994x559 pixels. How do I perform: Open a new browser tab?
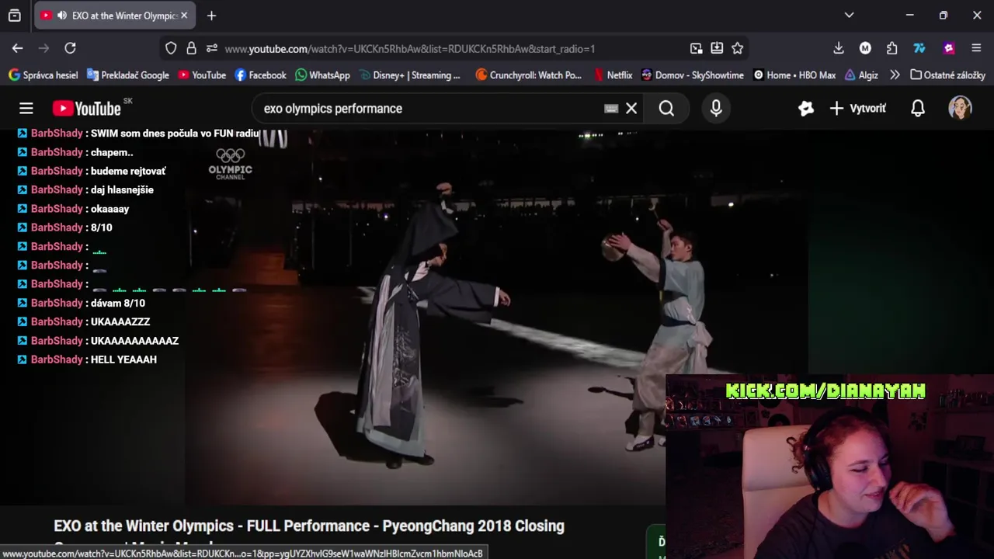click(x=211, y=16)
